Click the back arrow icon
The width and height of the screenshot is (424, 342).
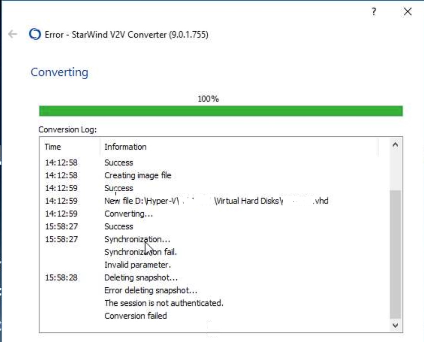click(12, 34)
